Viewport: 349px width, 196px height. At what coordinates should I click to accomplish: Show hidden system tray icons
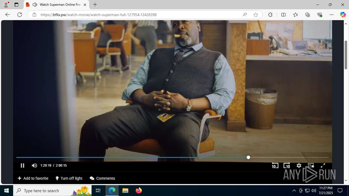(294, 191)
